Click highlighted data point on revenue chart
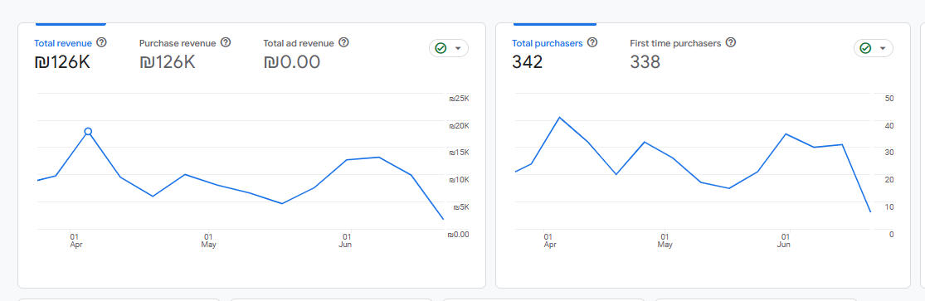Screen dimensions: 925x301 pyautogui.click(x=88, y=131)
